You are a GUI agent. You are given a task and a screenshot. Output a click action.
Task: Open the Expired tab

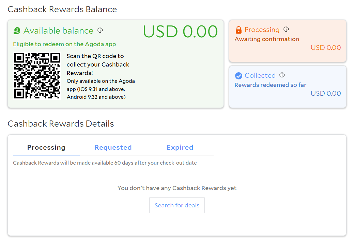[x=180, y=147]
